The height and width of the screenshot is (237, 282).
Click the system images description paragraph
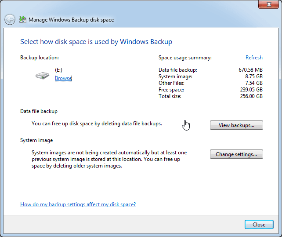point(109,159)
